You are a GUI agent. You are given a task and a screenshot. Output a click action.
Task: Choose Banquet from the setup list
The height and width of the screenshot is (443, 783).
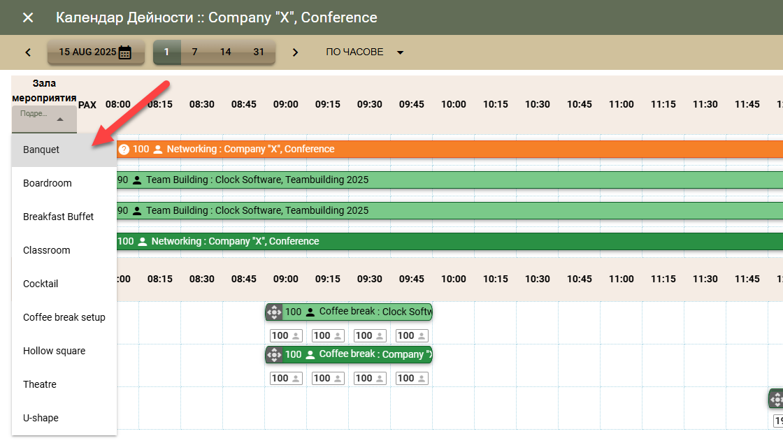point(64,150)
